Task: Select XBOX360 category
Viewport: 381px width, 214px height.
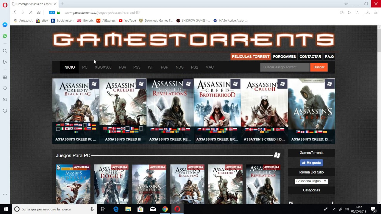Action: (x=103, y=67)
